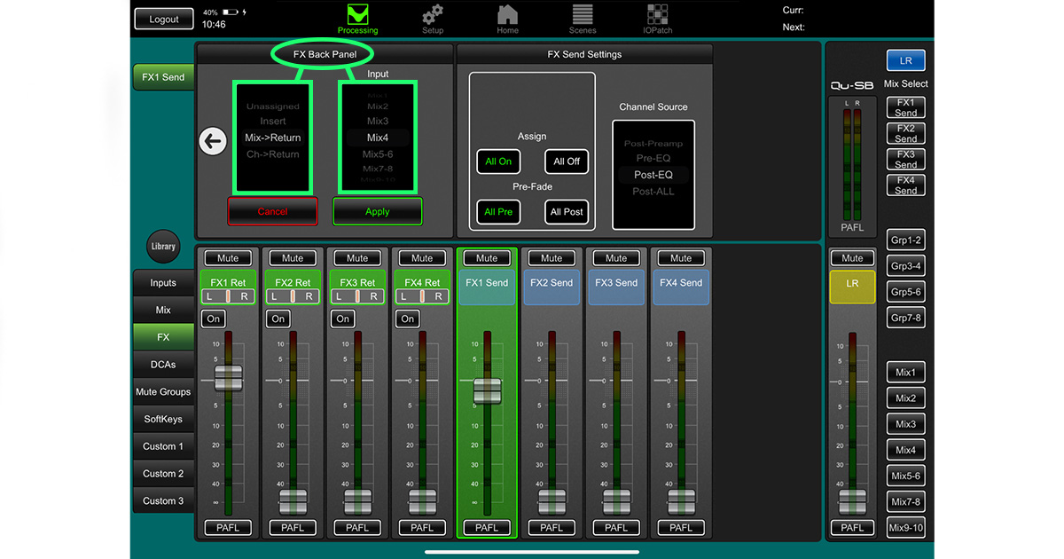Toggle the On button under FX3 Ret

pos(343,319)
